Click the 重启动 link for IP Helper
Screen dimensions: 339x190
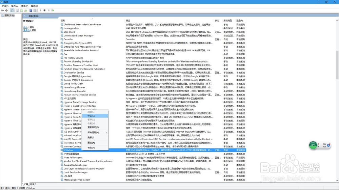[x=26, y=30]
